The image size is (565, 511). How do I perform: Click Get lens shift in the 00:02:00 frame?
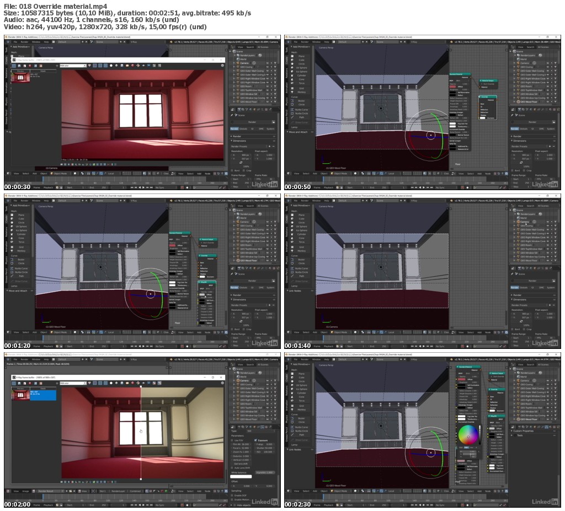[241, 464]
